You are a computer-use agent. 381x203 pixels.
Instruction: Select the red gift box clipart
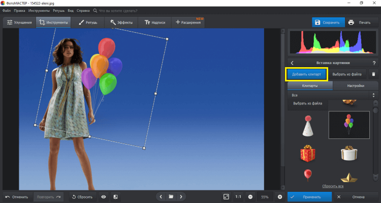[x=308, y=153]
